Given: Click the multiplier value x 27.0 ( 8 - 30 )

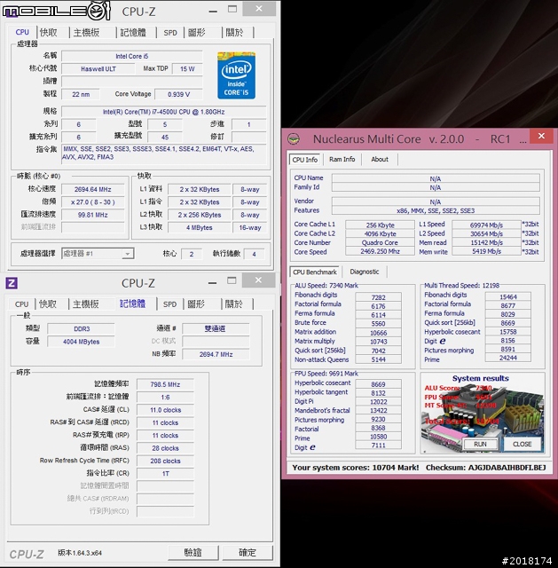Looking at the screenshot, I should (x=92, y=202).
